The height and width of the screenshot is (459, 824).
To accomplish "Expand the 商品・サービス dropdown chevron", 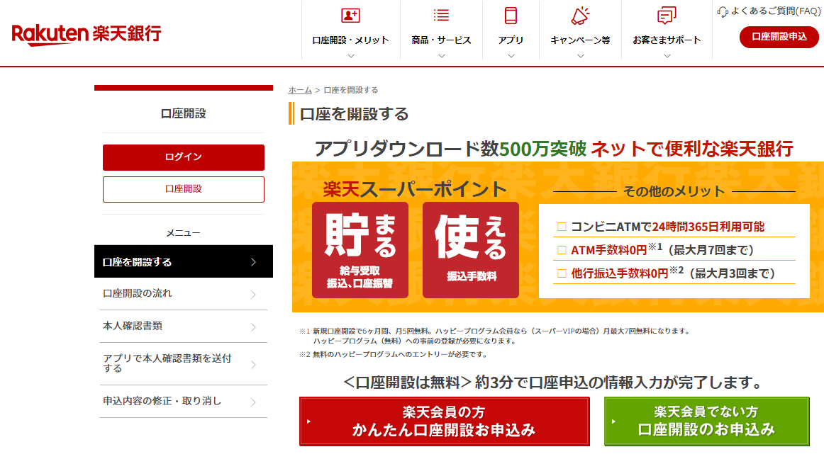I will click(x=441, y=56).
